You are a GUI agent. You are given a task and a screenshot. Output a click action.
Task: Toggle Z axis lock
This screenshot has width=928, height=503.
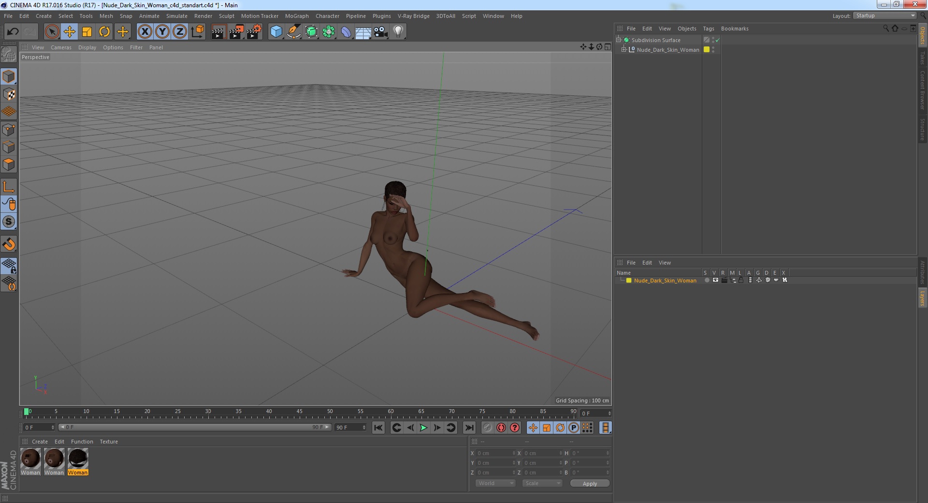(180, 32)
